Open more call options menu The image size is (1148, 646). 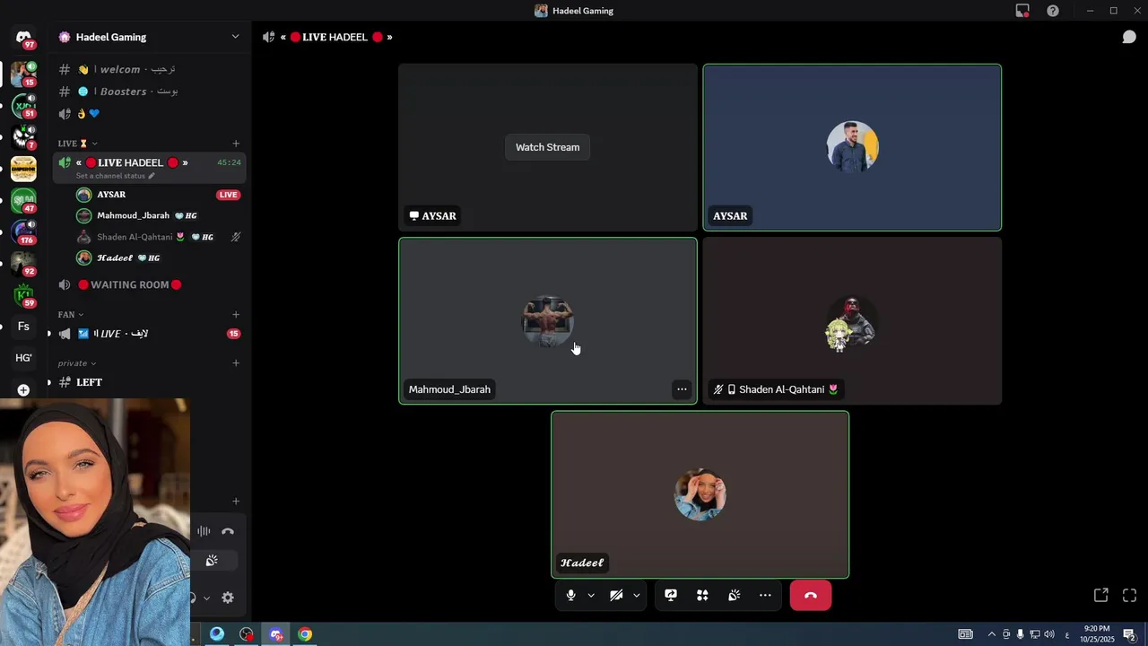coord(765,595)
